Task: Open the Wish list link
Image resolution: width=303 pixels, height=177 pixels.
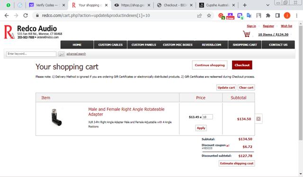Action: click(286, 26)
